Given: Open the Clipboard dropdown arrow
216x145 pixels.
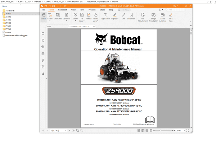Looking at the screenshot, I should (67, 21).
